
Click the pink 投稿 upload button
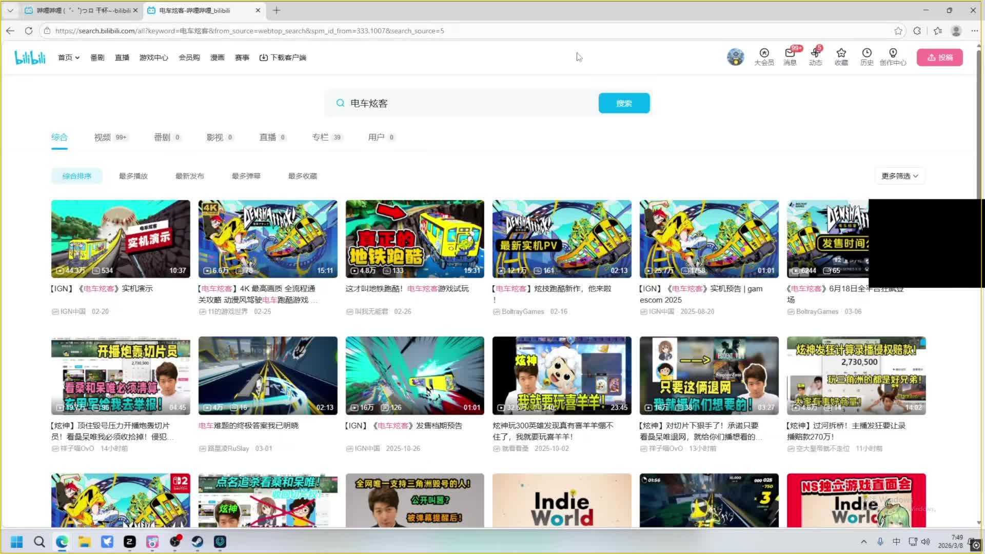[x=939, y=57]
